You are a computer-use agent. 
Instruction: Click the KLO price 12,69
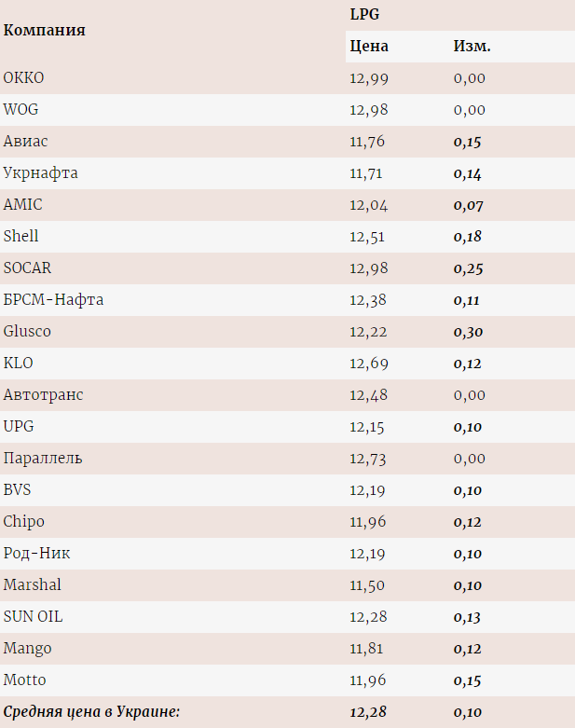pos(368,364)
